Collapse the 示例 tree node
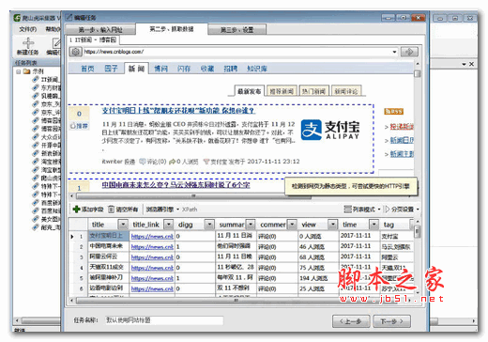This screenshot has width=488, height=342. (x=19, y=71)
